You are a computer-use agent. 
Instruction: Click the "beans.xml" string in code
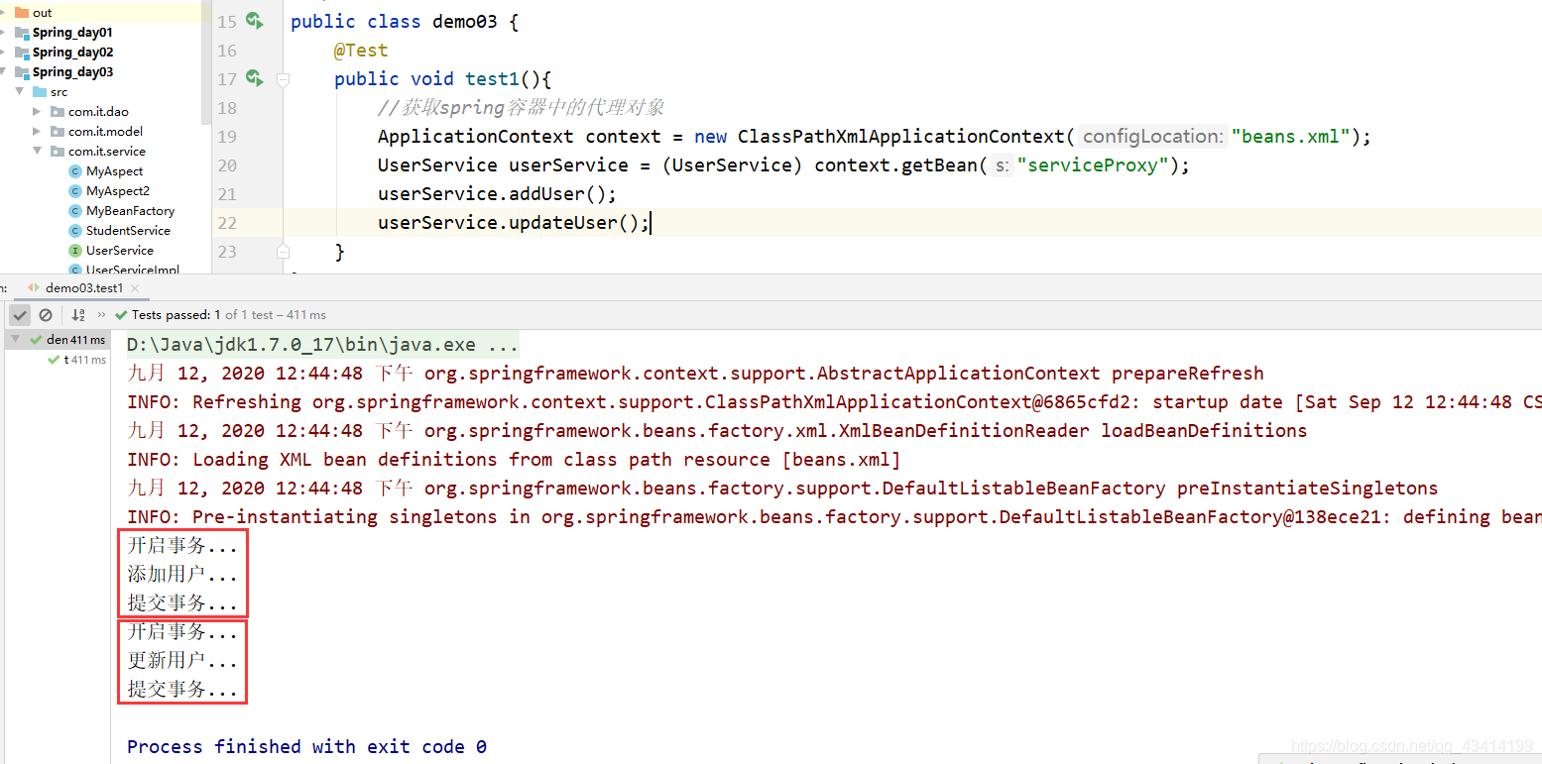pyautogui.click(x=1291, y=137)
